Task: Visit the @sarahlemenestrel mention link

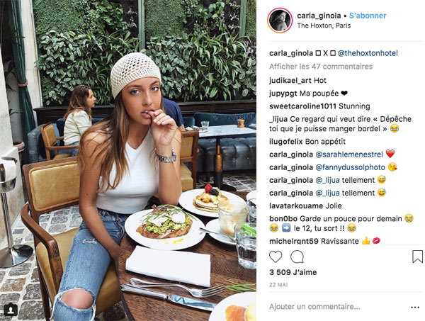Action: click(x=349, y=154)
